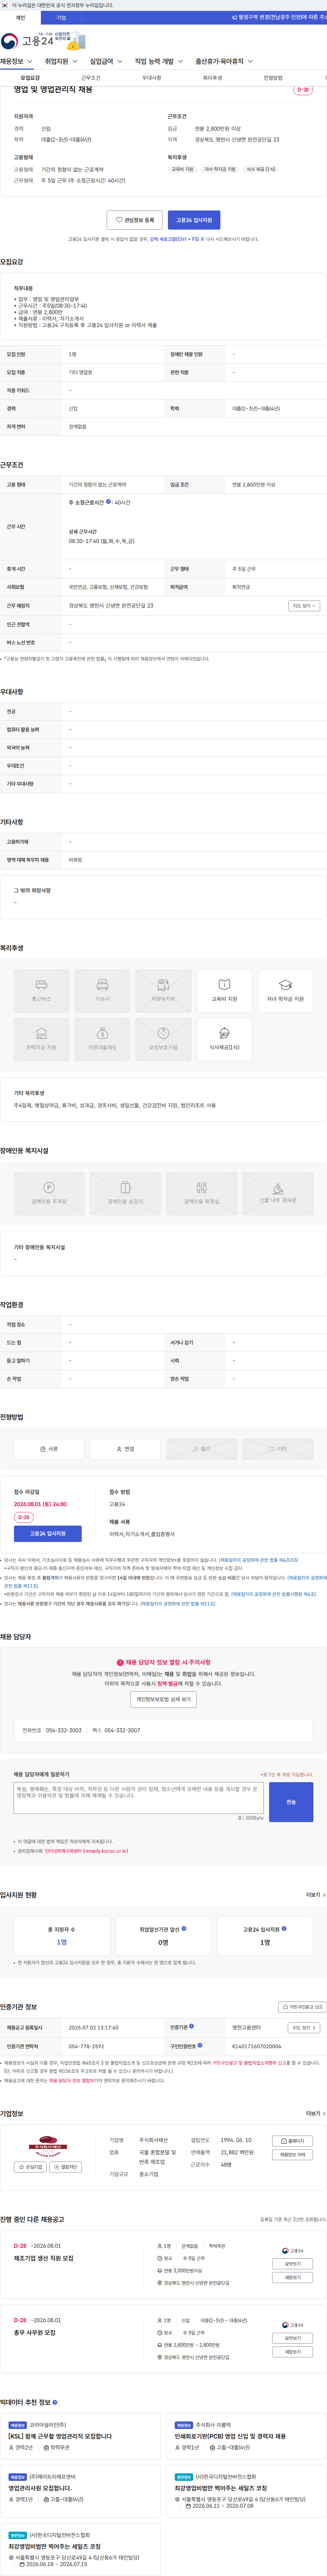Jump to the 복리후생 section tab
327x2576 pixels.
click(x=212, y=78)
